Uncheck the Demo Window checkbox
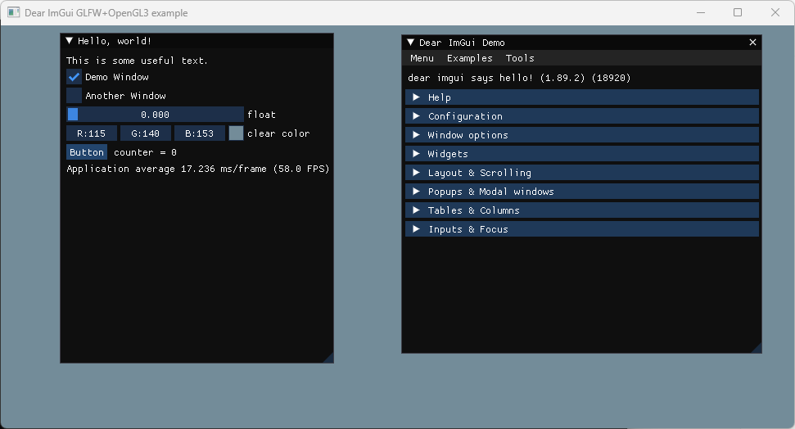Viewport: 795px width, 429px height. tap(74, 77)
